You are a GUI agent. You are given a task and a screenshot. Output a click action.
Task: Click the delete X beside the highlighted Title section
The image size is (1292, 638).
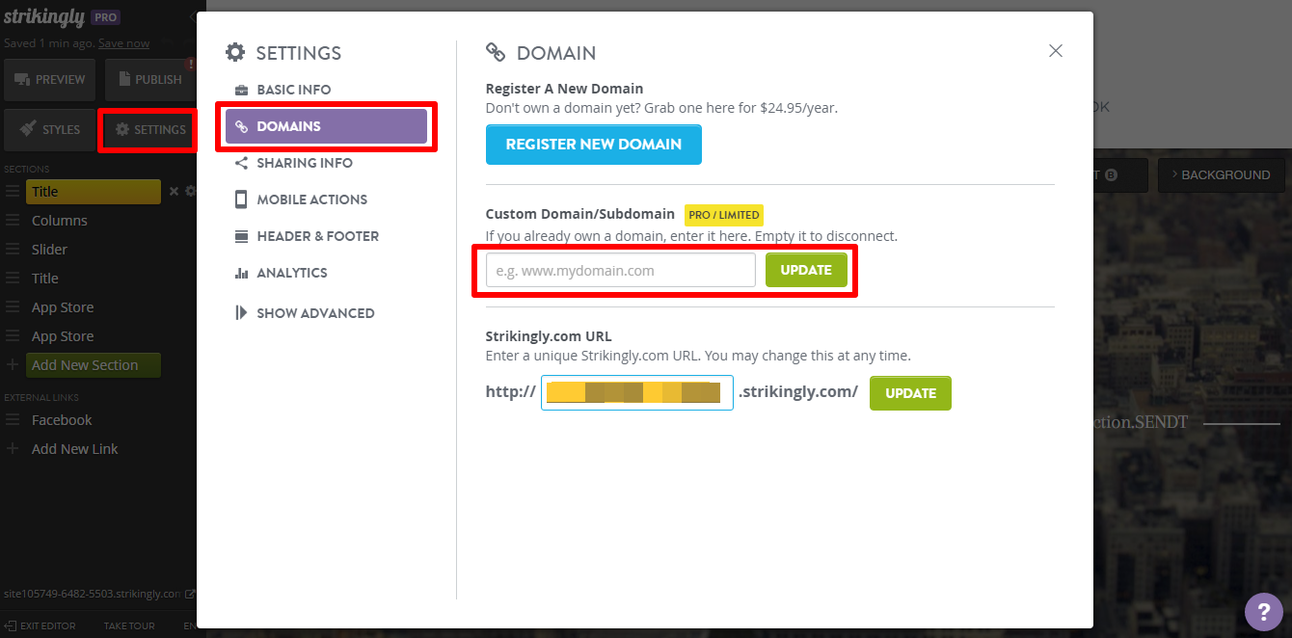(x=175, y=192)
